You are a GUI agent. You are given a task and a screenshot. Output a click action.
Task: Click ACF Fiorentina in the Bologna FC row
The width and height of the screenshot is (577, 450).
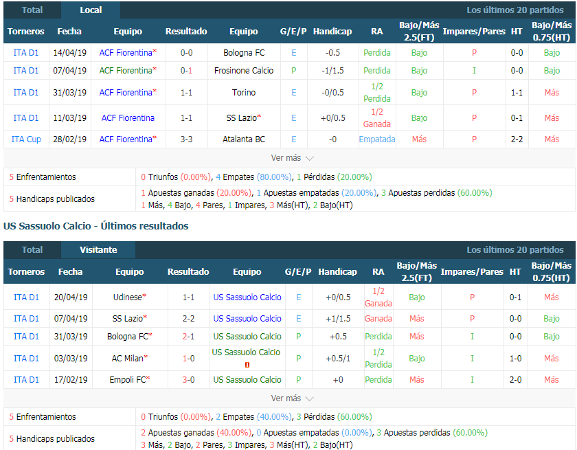point(126,53)
